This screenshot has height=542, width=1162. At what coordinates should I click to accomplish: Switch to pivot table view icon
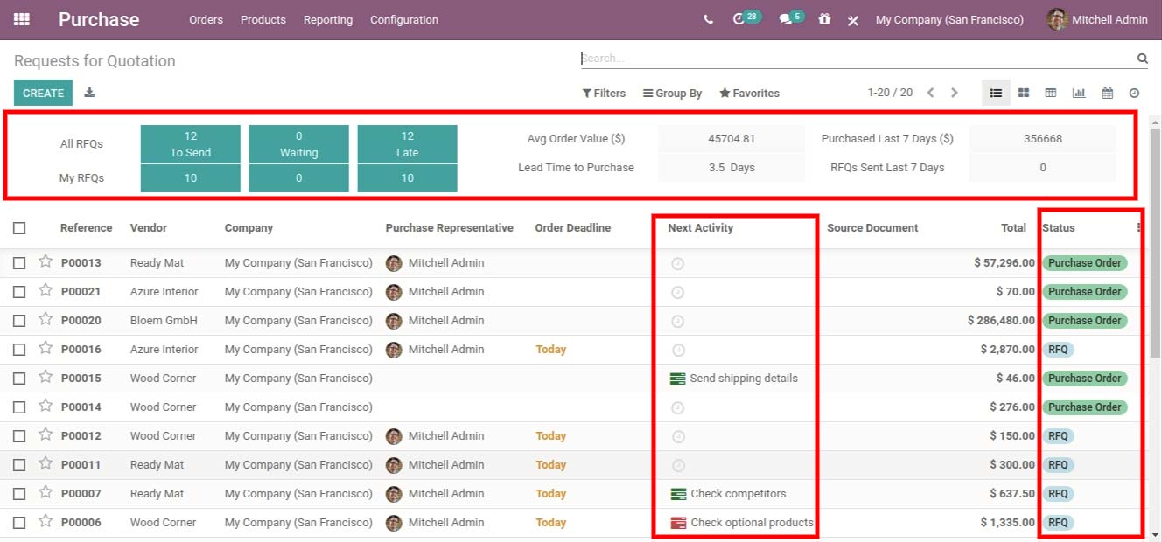tap(1051, 93)
